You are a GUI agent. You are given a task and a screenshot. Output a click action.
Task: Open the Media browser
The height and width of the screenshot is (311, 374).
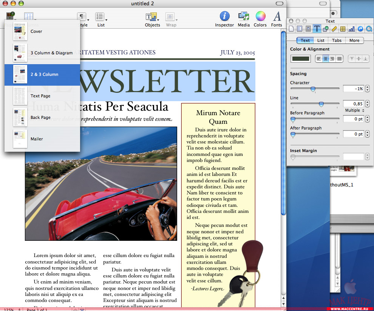[244, 16]
